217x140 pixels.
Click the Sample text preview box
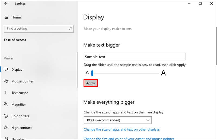[x=135, y=57]
